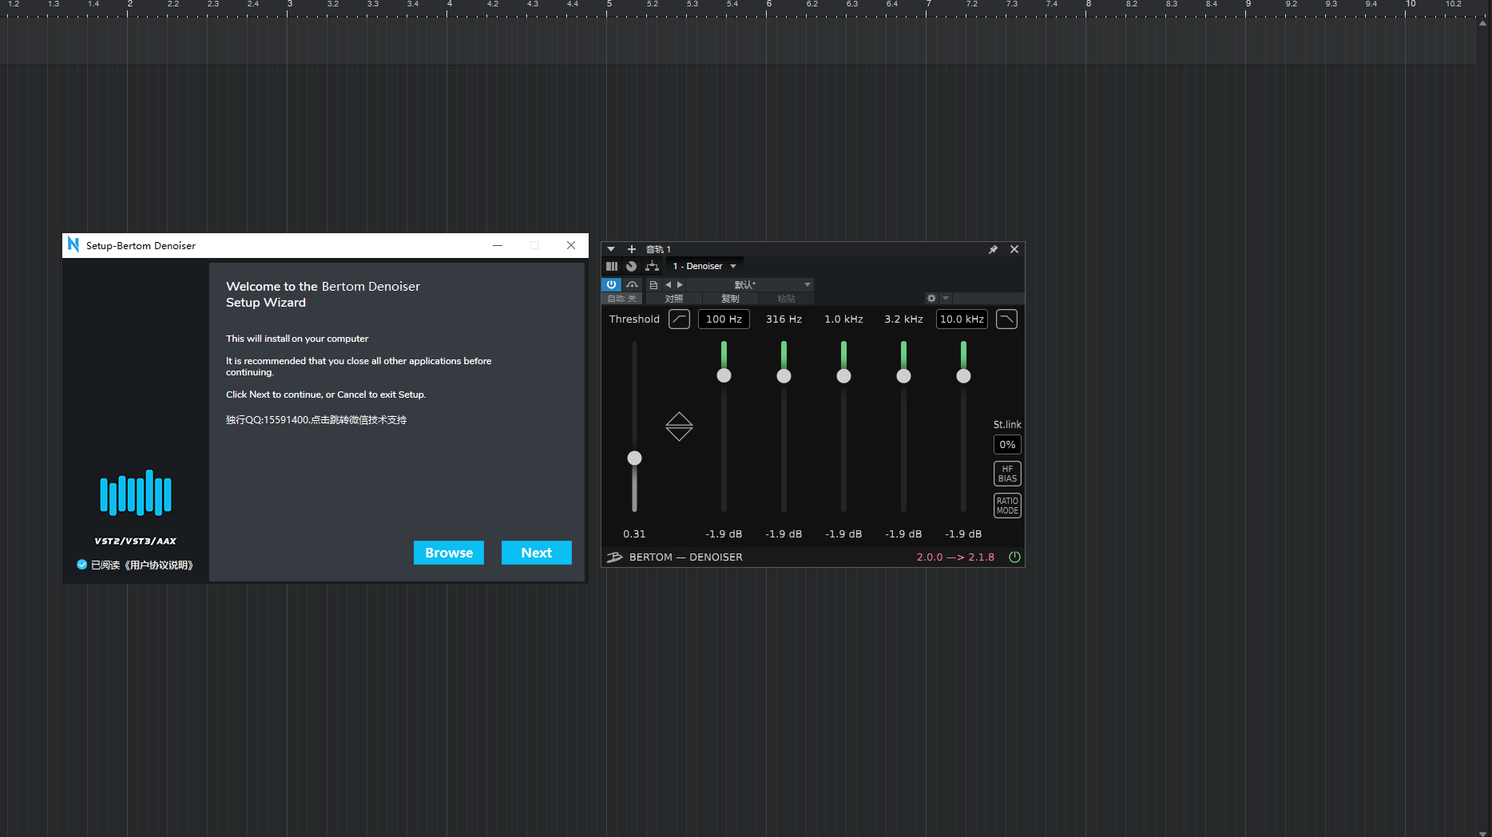Go to next preset arrow
Screen dimensions: 1492x837
coord(680,284)
